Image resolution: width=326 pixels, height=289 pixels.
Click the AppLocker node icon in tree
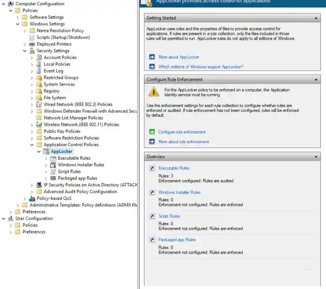click(x=46, y=151)
